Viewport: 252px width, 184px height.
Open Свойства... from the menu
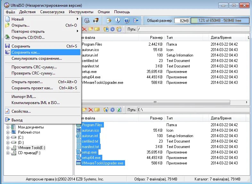(42, 111)
